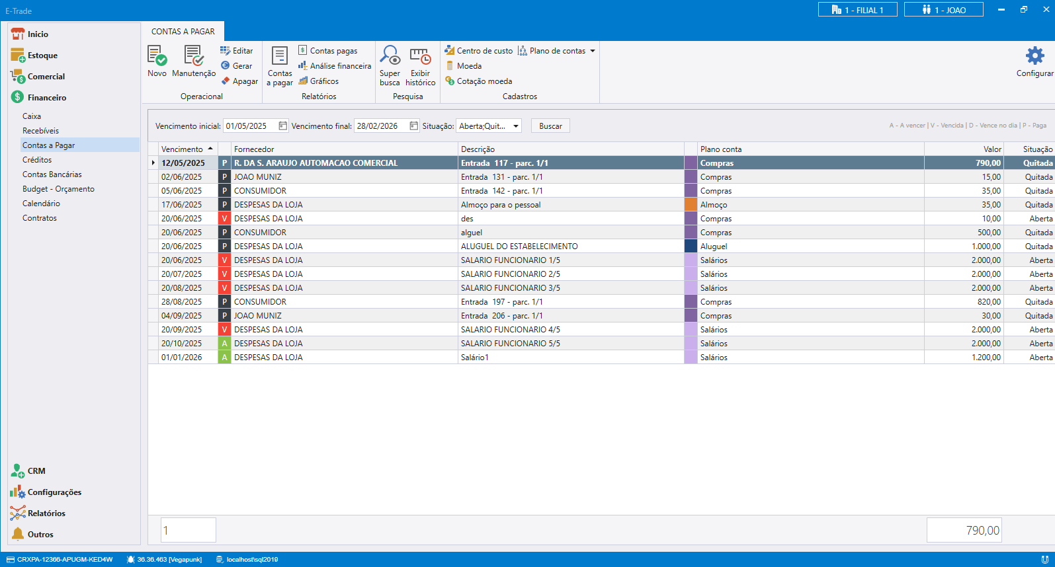This screenshot has height=567, width=1055.
Task: Open the Vencimento final calendar picker
Action: 413,126
